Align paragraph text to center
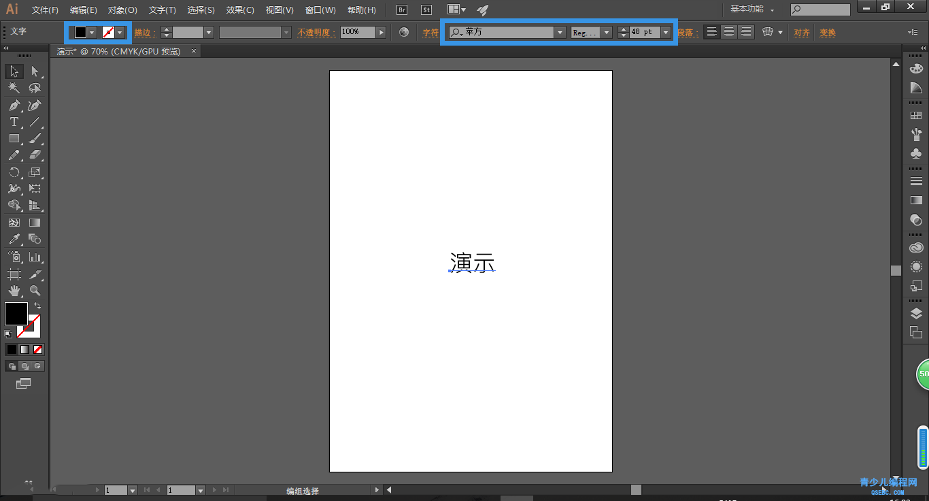The image size is (929, 501). (x=728, y=32)
